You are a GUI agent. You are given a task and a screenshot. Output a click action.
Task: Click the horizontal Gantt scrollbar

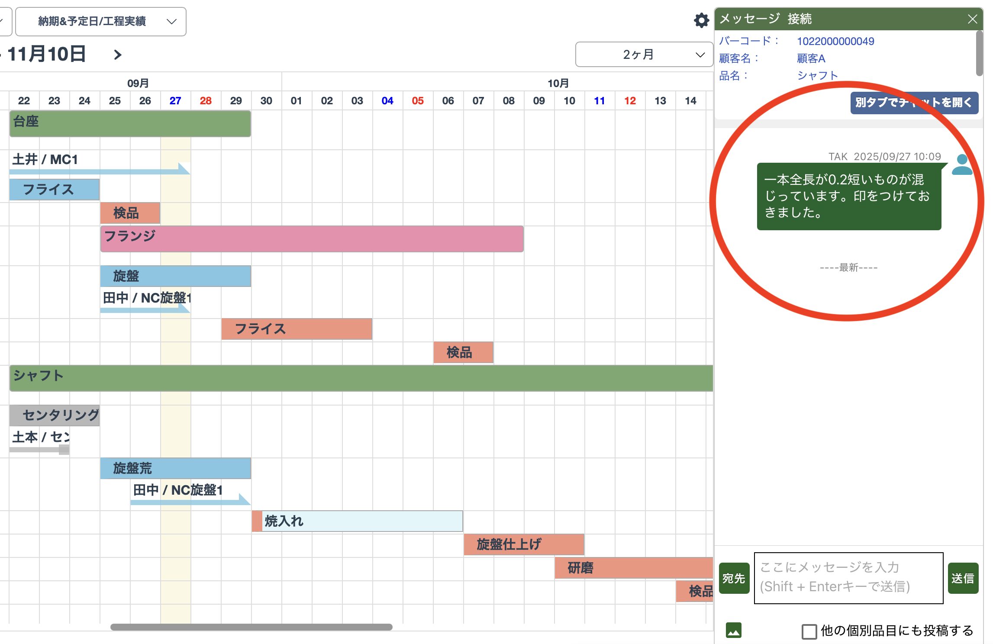251,627
